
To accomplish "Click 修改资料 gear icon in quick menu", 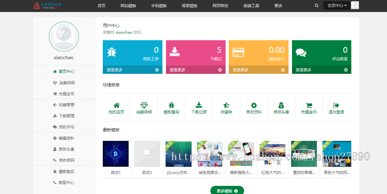I will 254,106.
